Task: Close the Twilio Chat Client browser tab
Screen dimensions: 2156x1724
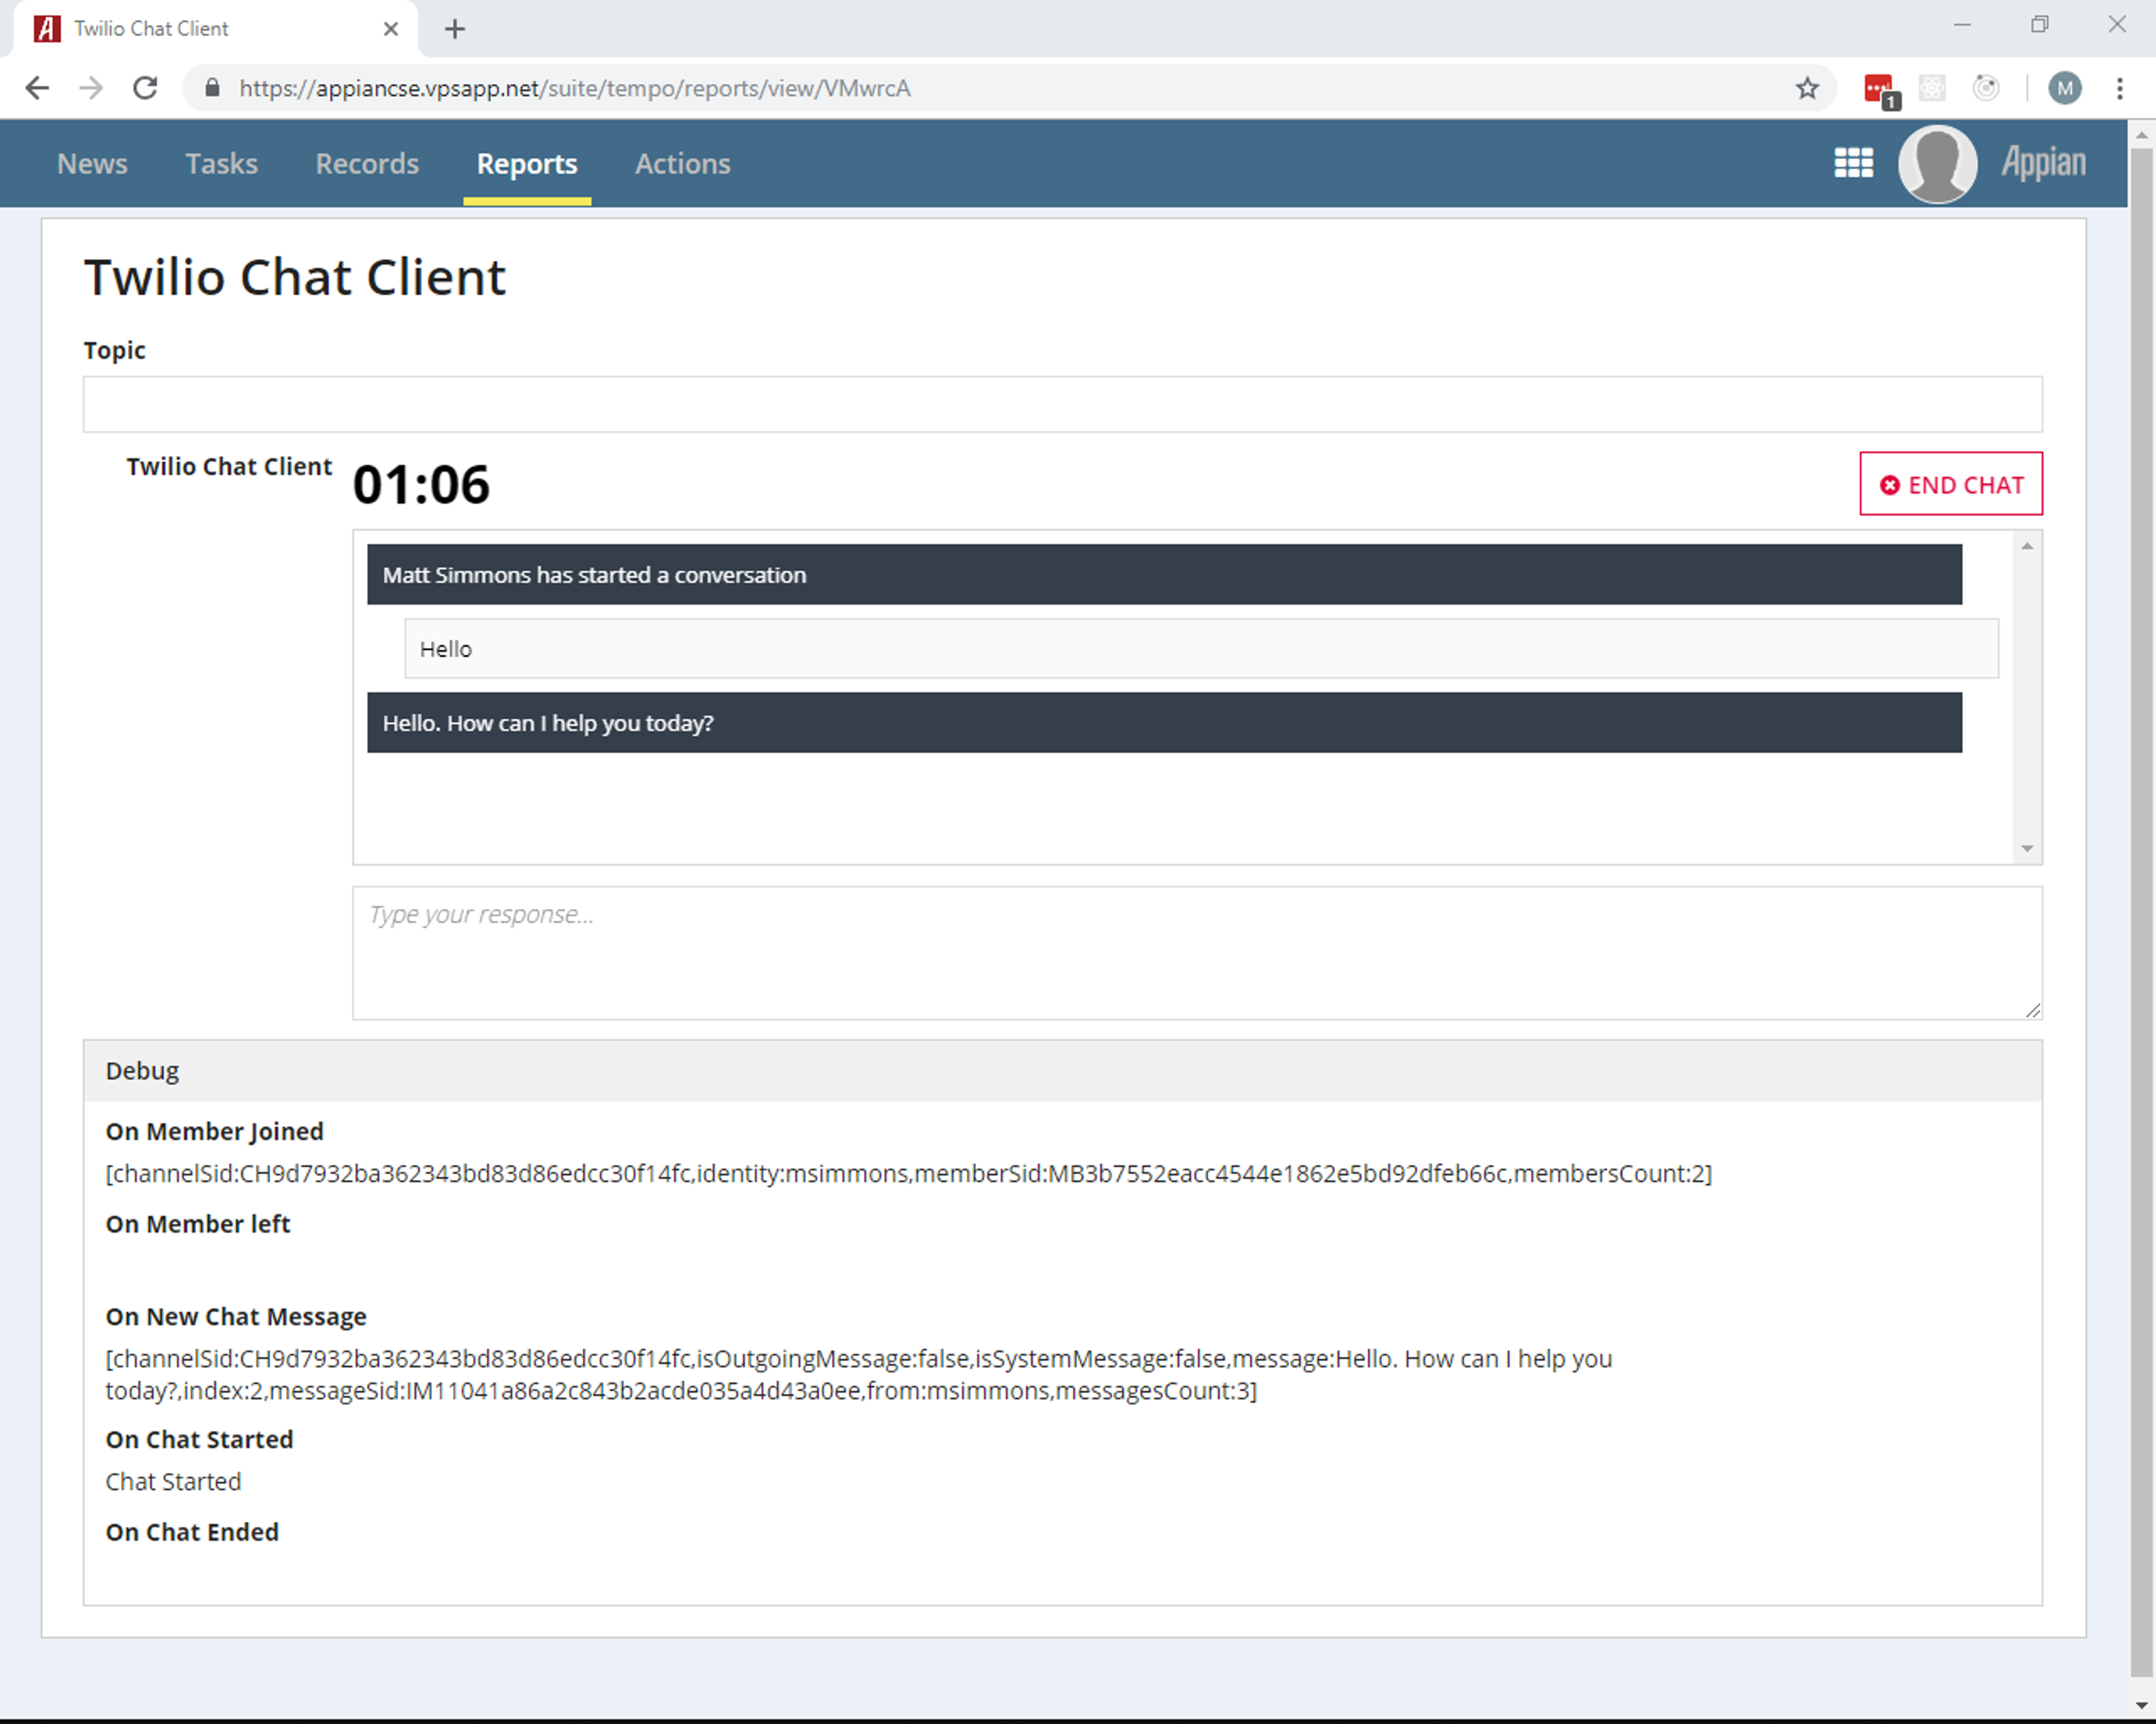Action: coord(391,29)
